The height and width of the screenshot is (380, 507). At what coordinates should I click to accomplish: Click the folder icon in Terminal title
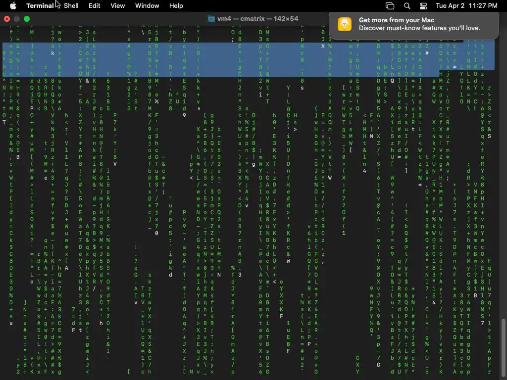(x=211, y=19)
